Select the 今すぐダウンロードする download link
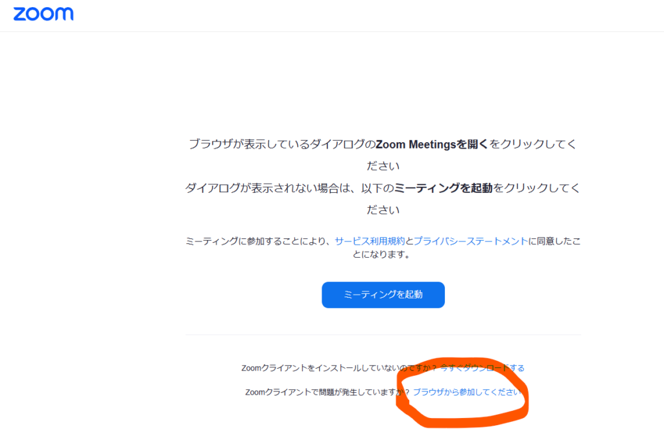664x429 pixels. (x=482, y=368)
